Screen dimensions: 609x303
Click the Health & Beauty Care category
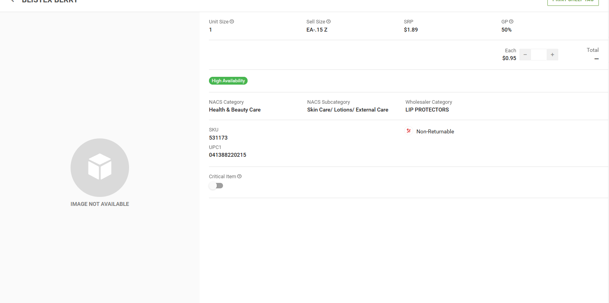235,110
